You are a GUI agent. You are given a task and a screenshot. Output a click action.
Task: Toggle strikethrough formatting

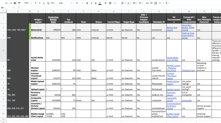pos(96,3)
